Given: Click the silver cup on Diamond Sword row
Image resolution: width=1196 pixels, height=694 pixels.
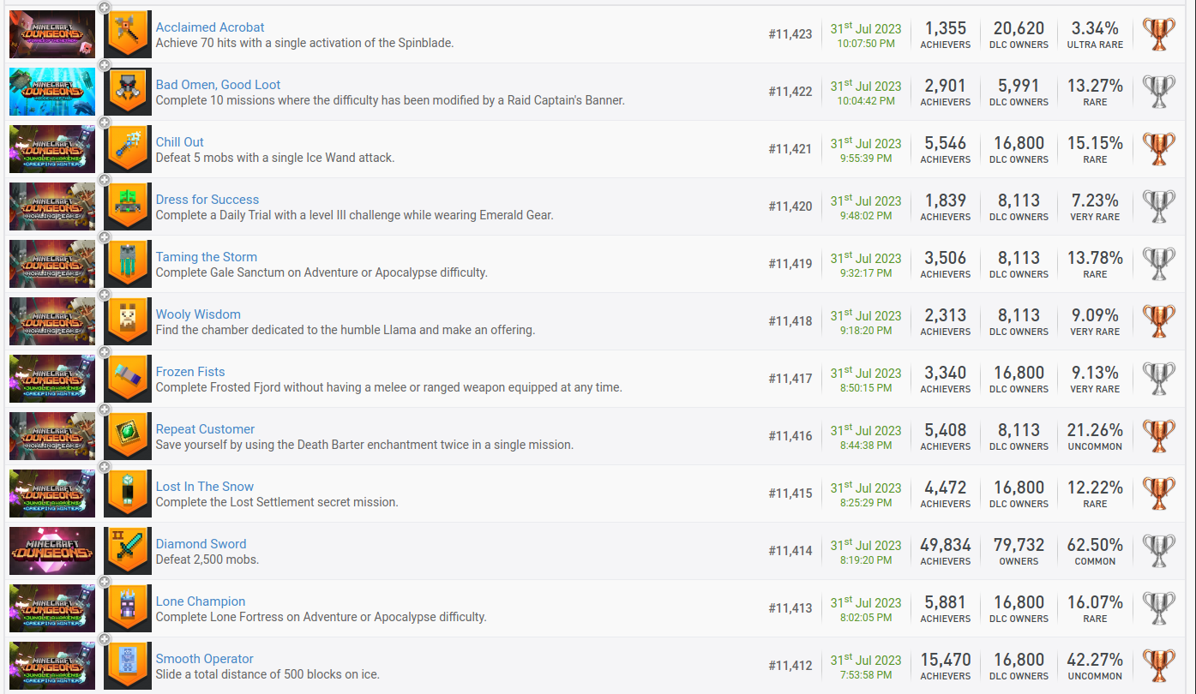Looking at the screenshot, I should [x=1159, y=551].
